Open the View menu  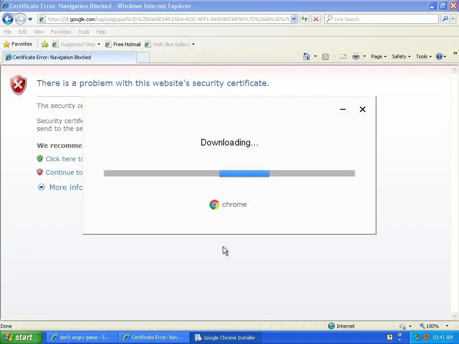click(x=39, y=32)
